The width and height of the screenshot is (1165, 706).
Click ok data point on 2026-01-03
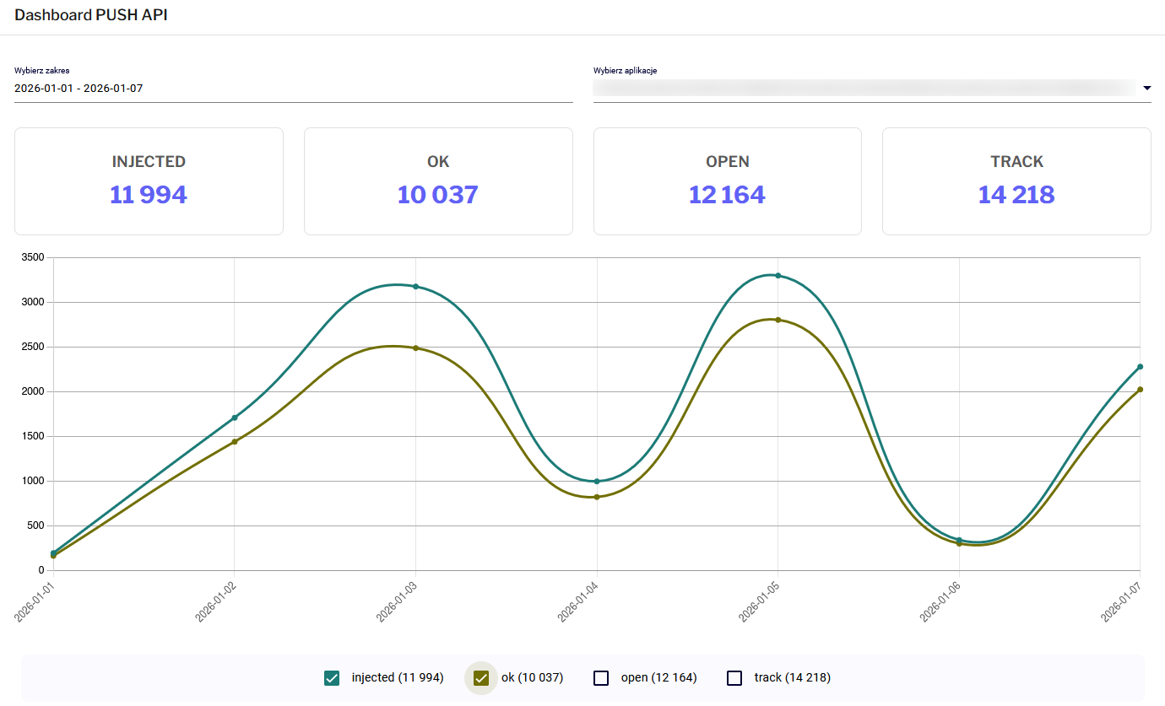pyautogui.click(x=415, y=348)
